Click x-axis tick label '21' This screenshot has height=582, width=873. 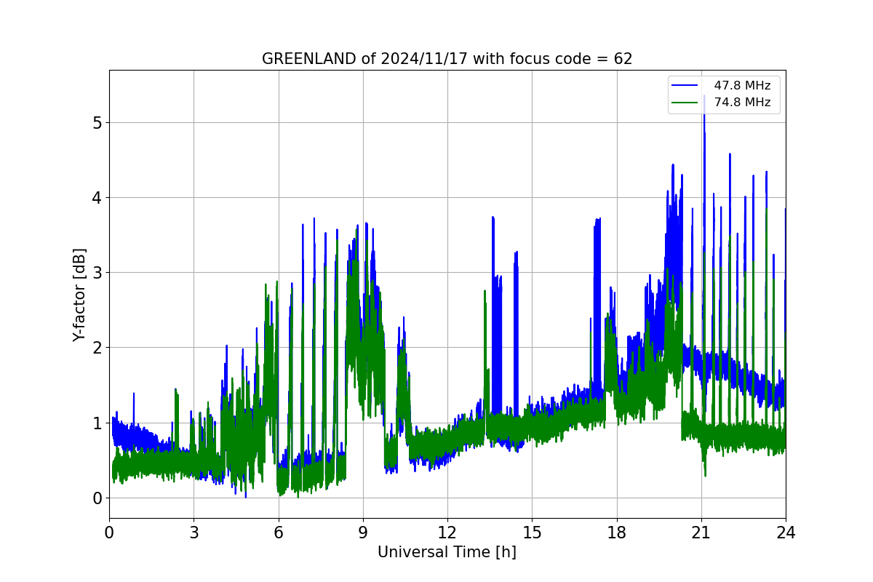pyautogui.click(x=701, y=532)
